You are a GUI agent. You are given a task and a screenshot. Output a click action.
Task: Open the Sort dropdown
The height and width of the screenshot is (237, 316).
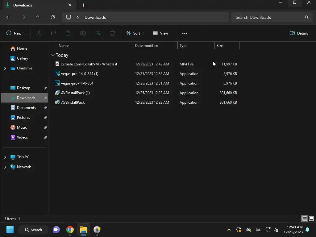[x=135, y=33]
